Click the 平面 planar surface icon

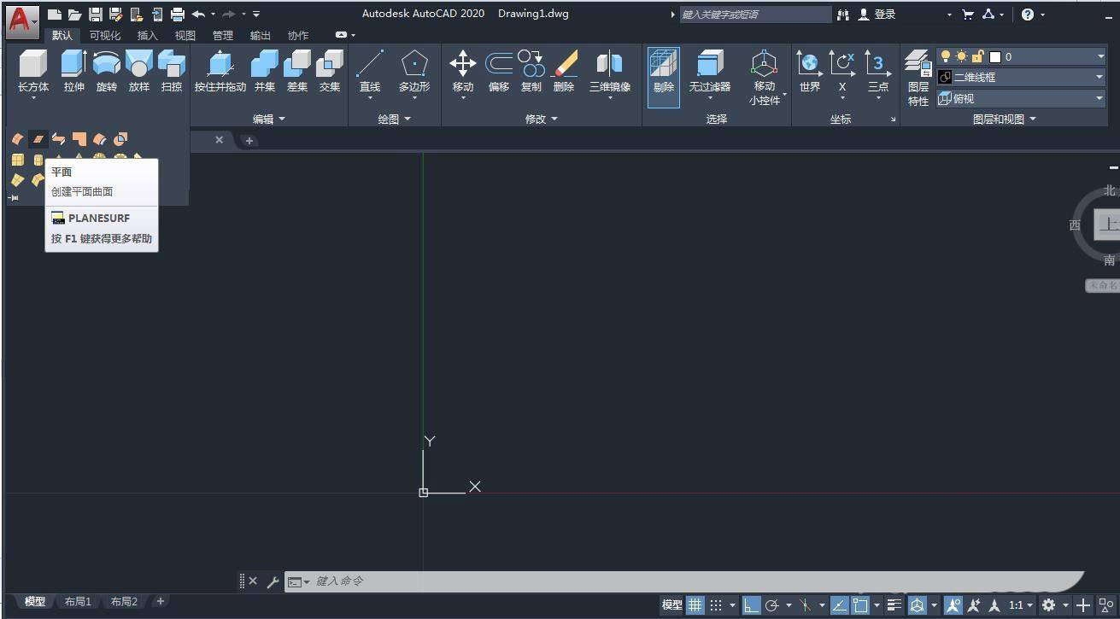[x=38, y=138]
